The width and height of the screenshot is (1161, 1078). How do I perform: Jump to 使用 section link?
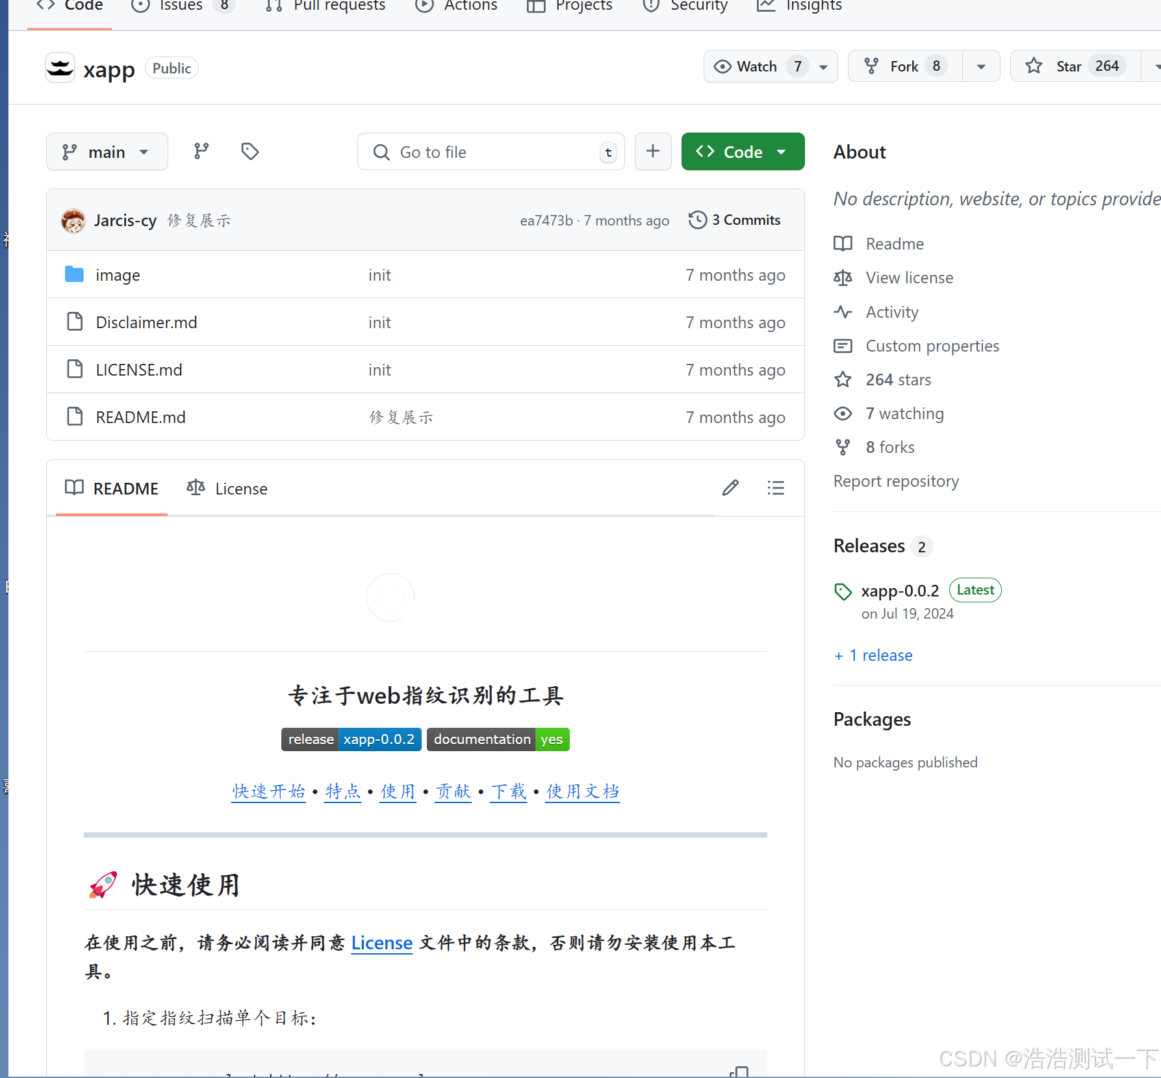pos(398,791)
